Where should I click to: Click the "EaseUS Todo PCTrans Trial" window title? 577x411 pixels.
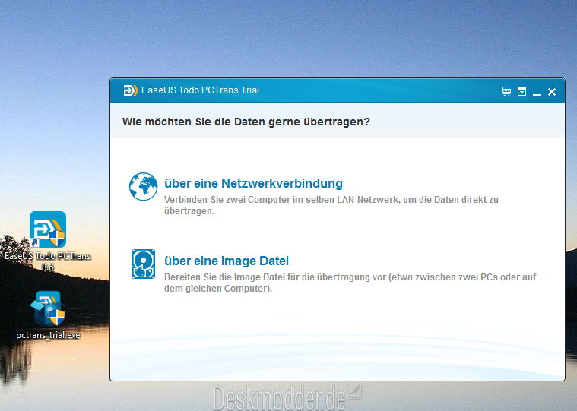pyautogui.click(x=200, y=90)
